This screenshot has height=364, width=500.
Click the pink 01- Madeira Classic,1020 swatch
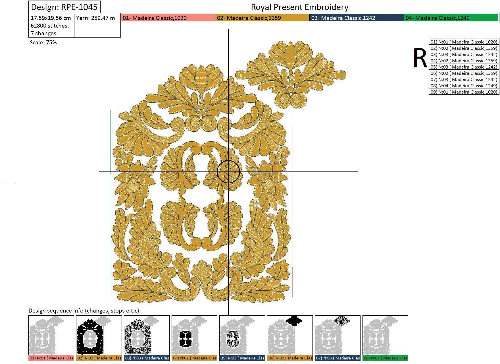point(168,18)
